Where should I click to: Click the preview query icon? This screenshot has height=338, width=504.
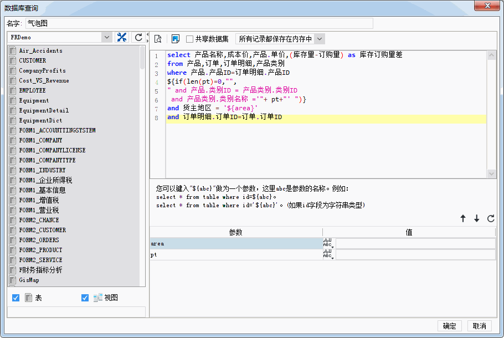click(158, 39)
